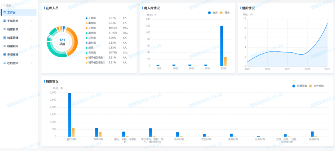Click the list icon beside 干部信息
This screenshot has height=151, width=335.
pyautogui.click(x=4, y=21)
